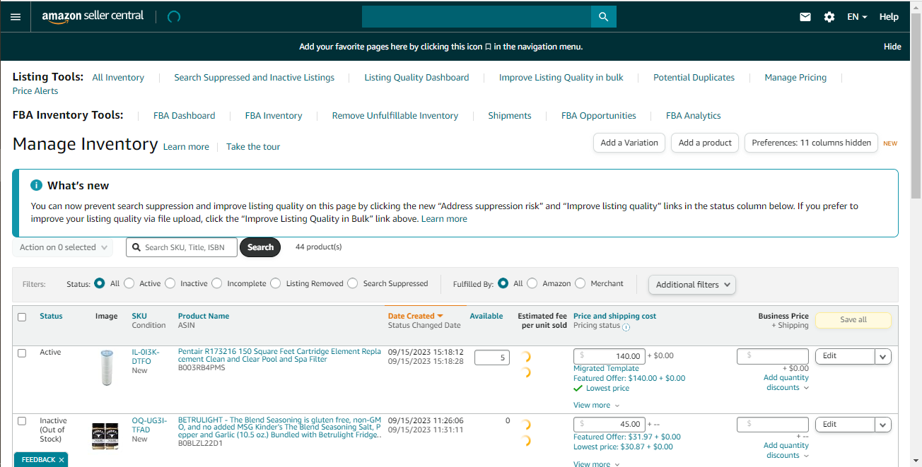Open Manage Pricing
This screenshot has width=922, height=467.
tap(795, 78)
